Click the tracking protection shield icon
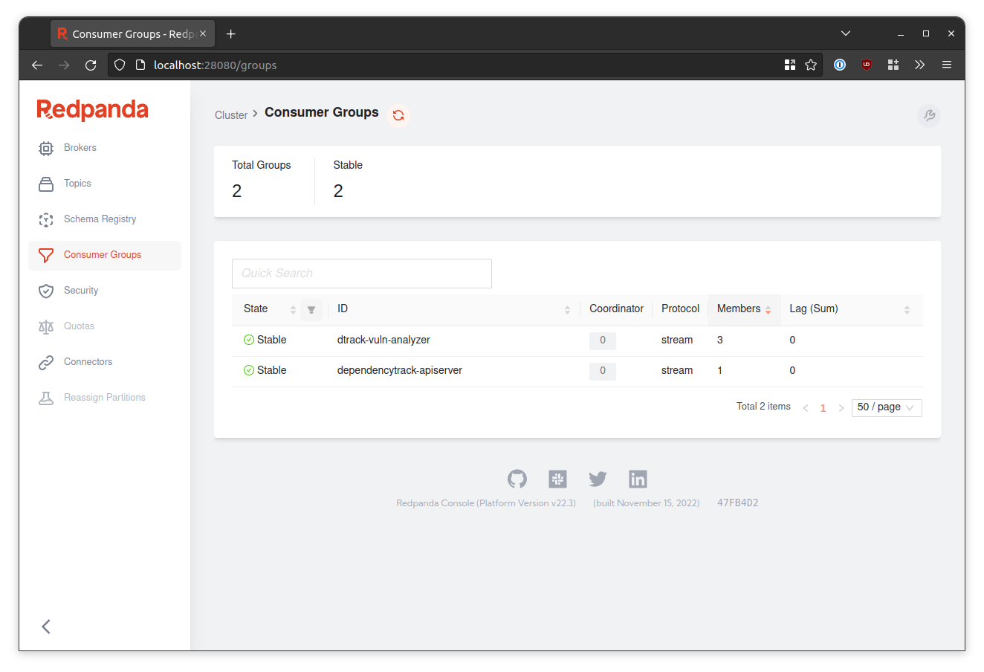 tap(120, 65)
